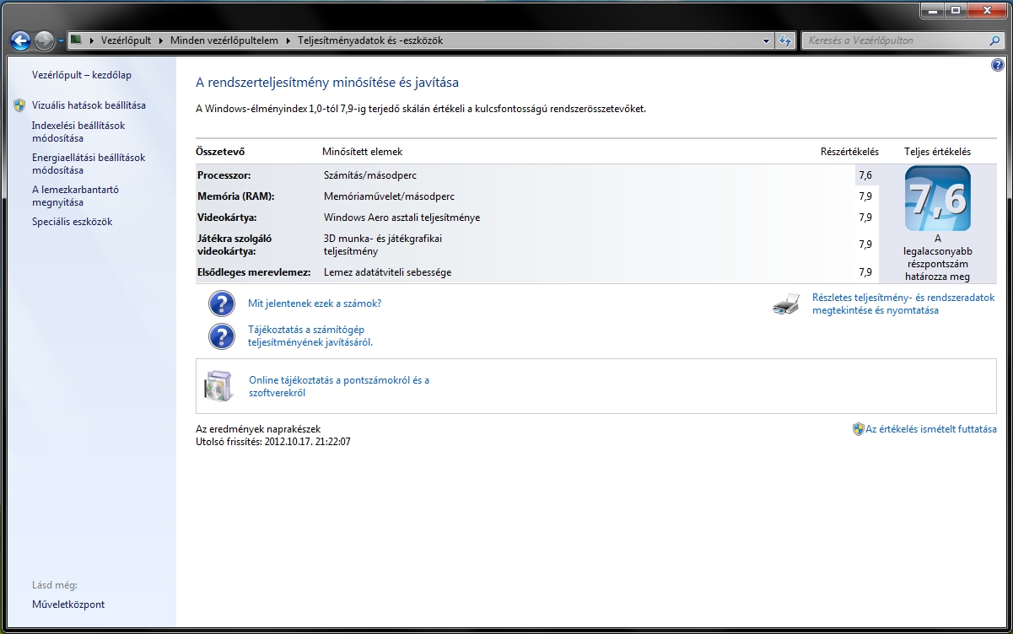Open address bar history dropdown
The width and height of the screenshot is (1013, 634).
click(766, 40)
